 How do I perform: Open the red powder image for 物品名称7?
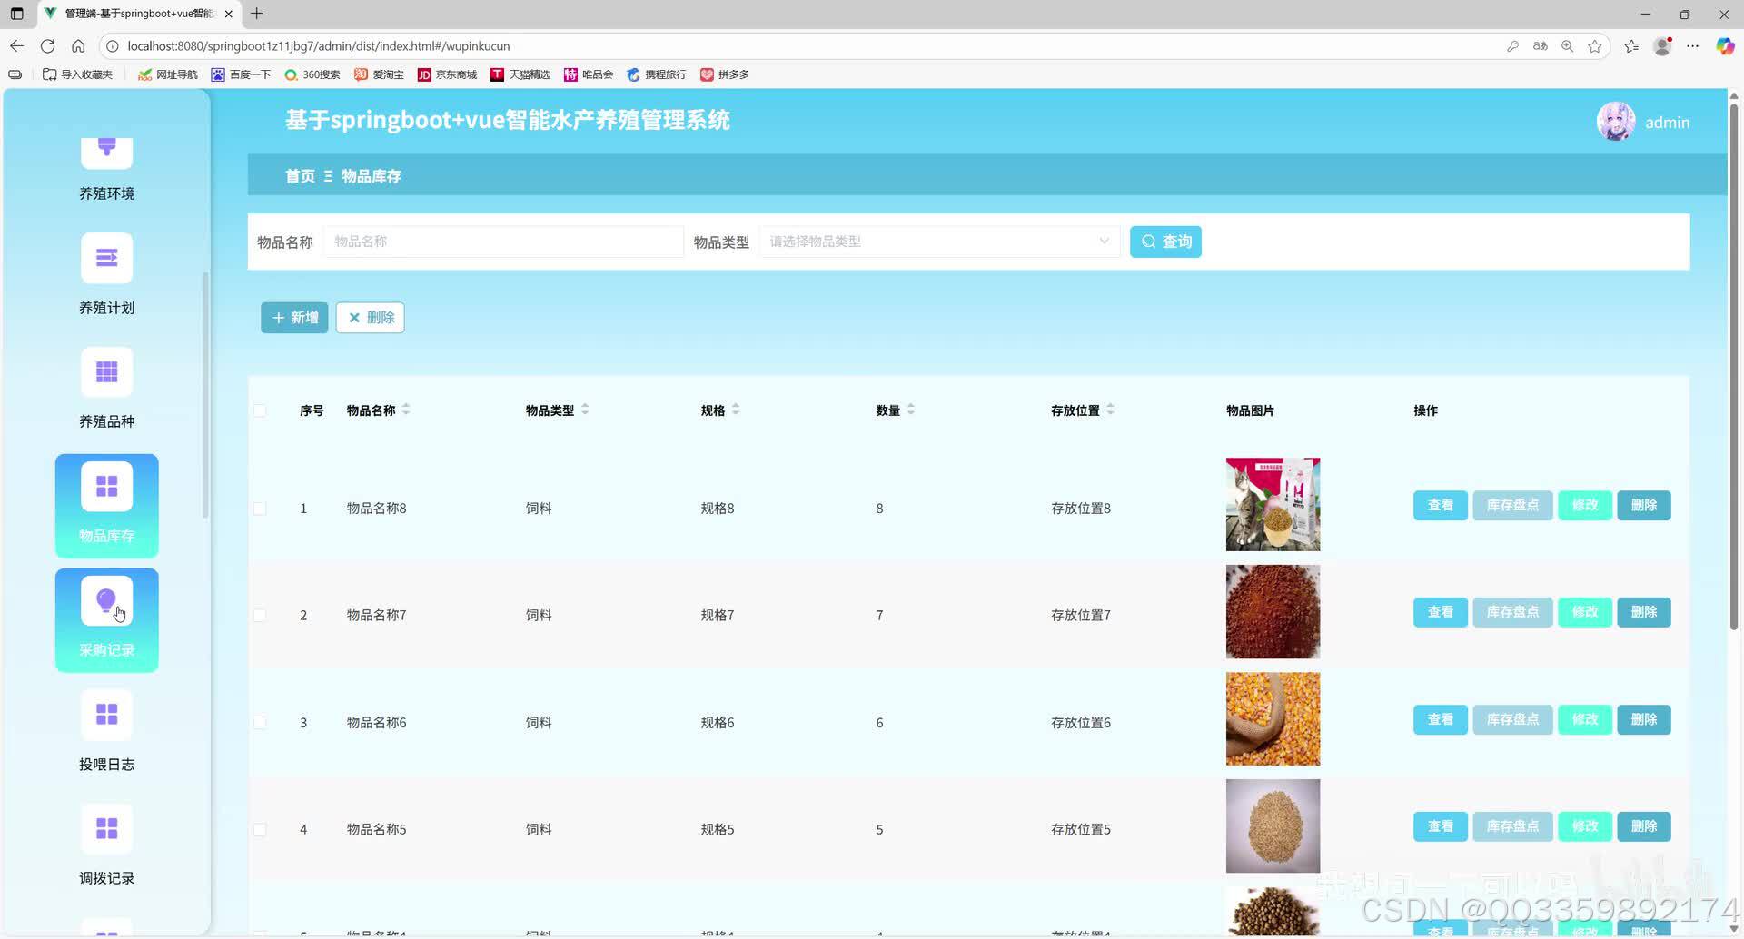1273,611
